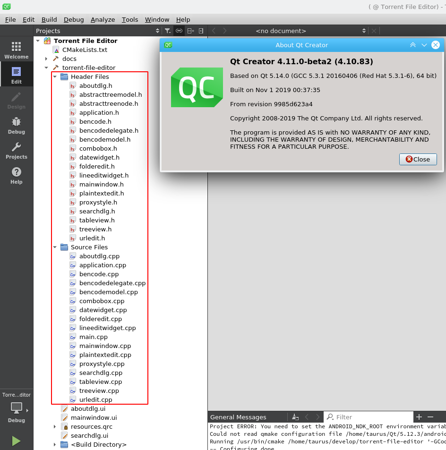
Task: Select lineeditwidget.cpp source file
Action: coord(107,328)
